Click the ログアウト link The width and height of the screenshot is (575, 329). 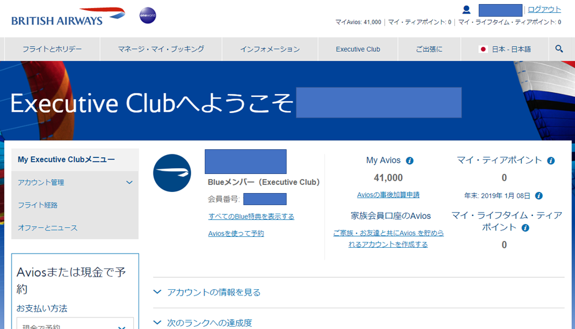tap(544, 10)
